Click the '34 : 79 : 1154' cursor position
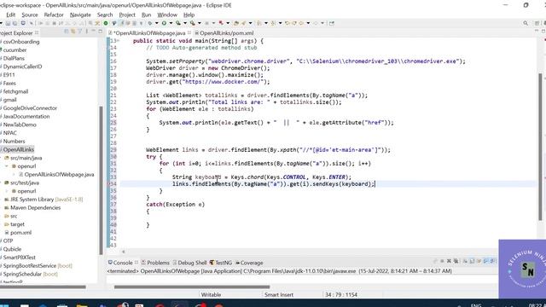The width and height of the screenshot is (546, 307). (x=341, y=294)
